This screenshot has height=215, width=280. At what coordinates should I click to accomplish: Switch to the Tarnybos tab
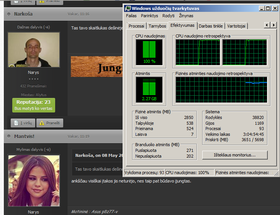157,26
